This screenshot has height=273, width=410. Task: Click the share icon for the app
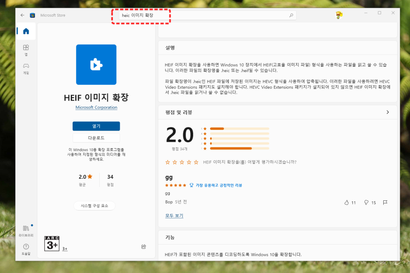click(x=143, y=247)
